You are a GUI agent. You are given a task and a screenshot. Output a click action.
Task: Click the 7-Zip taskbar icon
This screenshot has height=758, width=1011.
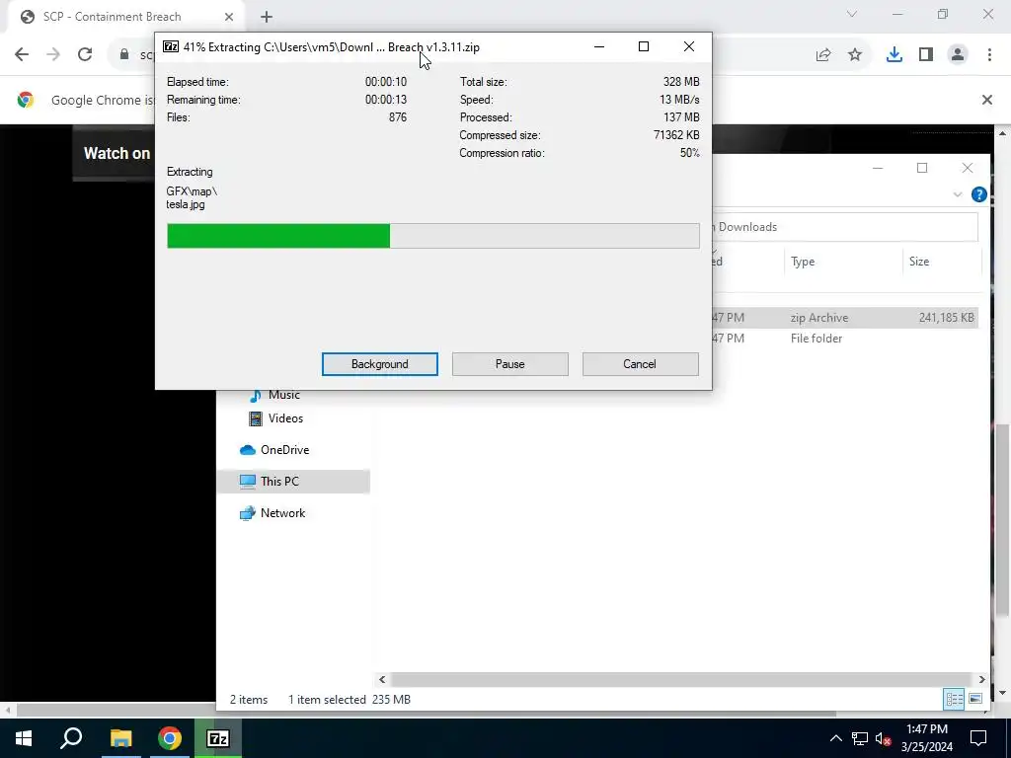(218, 738)
